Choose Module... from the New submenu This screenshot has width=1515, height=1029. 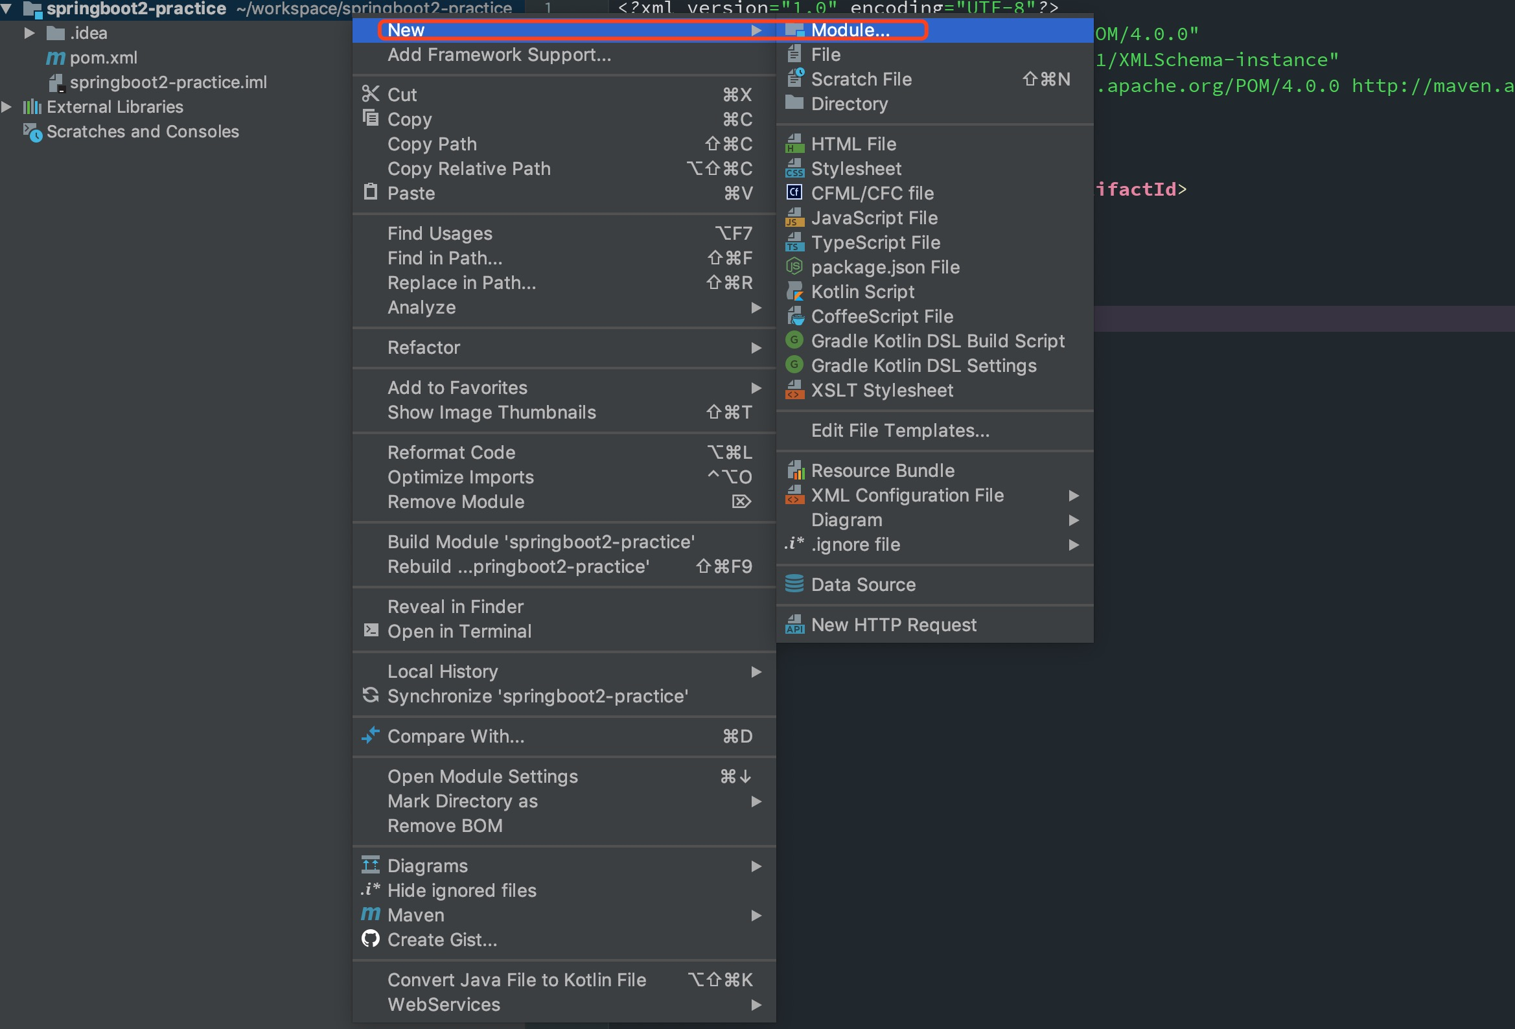click(850, 30)
